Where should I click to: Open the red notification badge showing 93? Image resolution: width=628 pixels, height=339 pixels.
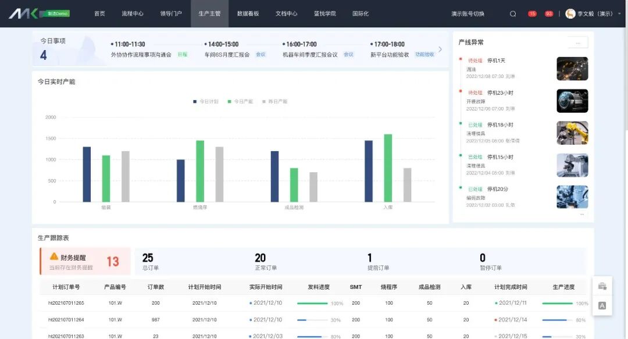point(548,14)
